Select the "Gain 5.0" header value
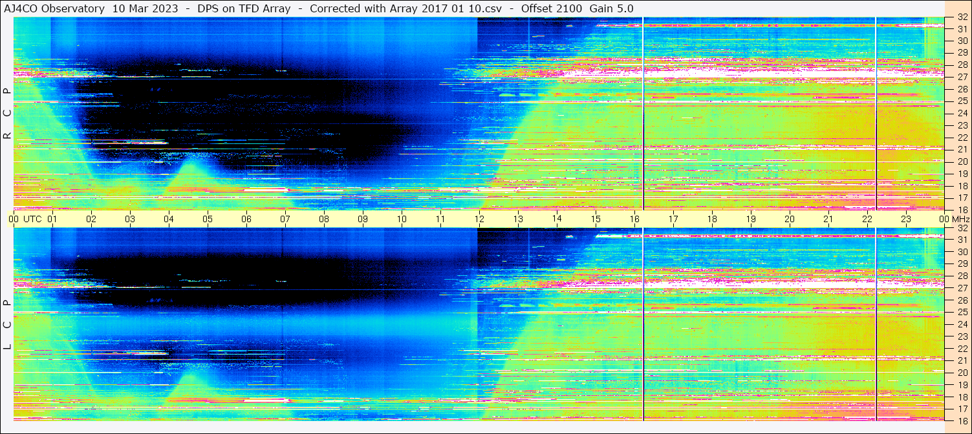The image size is (972, 434). [612, 8]
